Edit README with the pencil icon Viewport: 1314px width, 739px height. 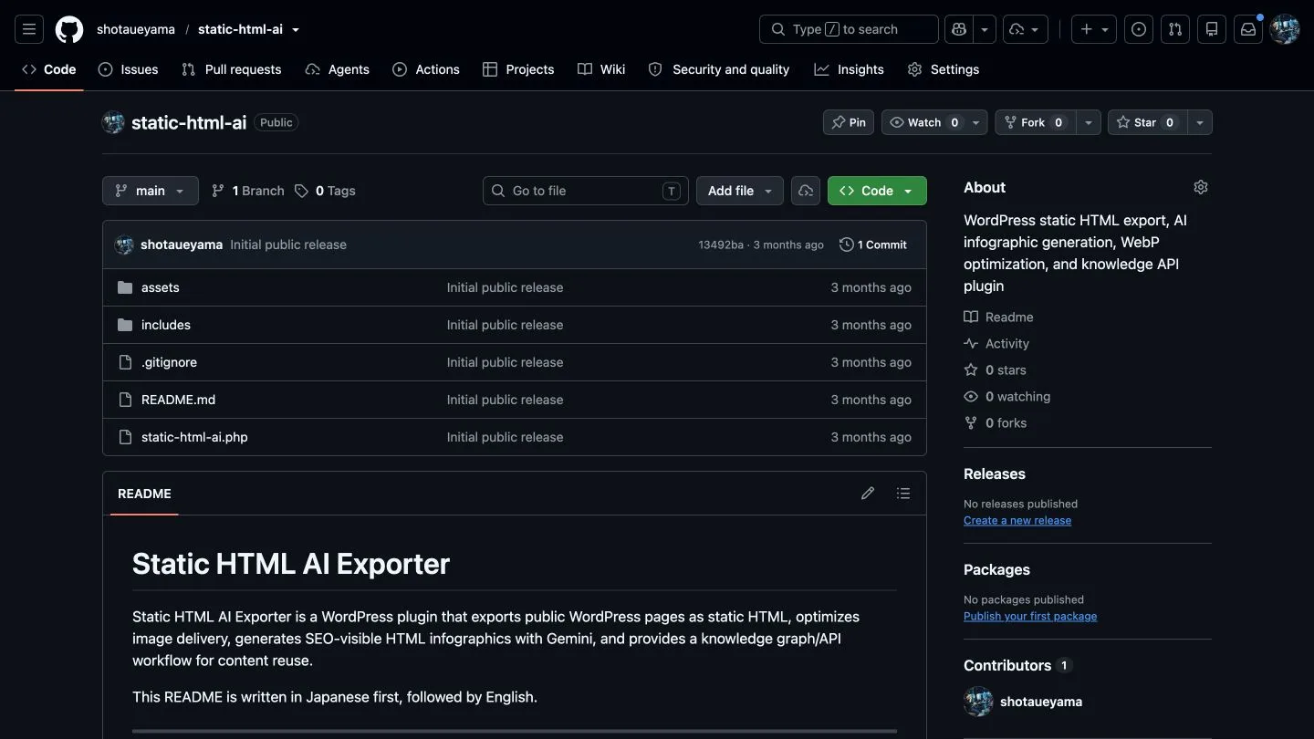pos(868,494)
